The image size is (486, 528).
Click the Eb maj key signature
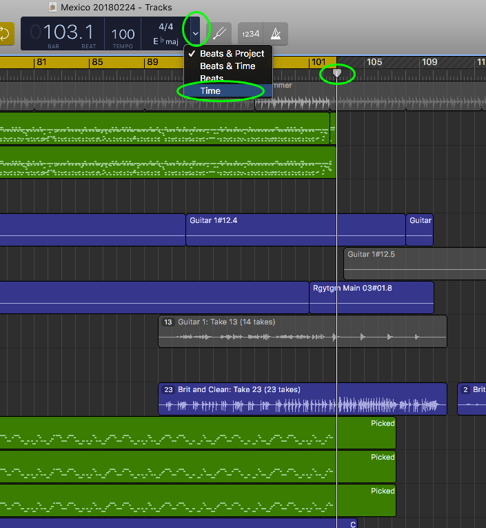click(x=166, y=41)
